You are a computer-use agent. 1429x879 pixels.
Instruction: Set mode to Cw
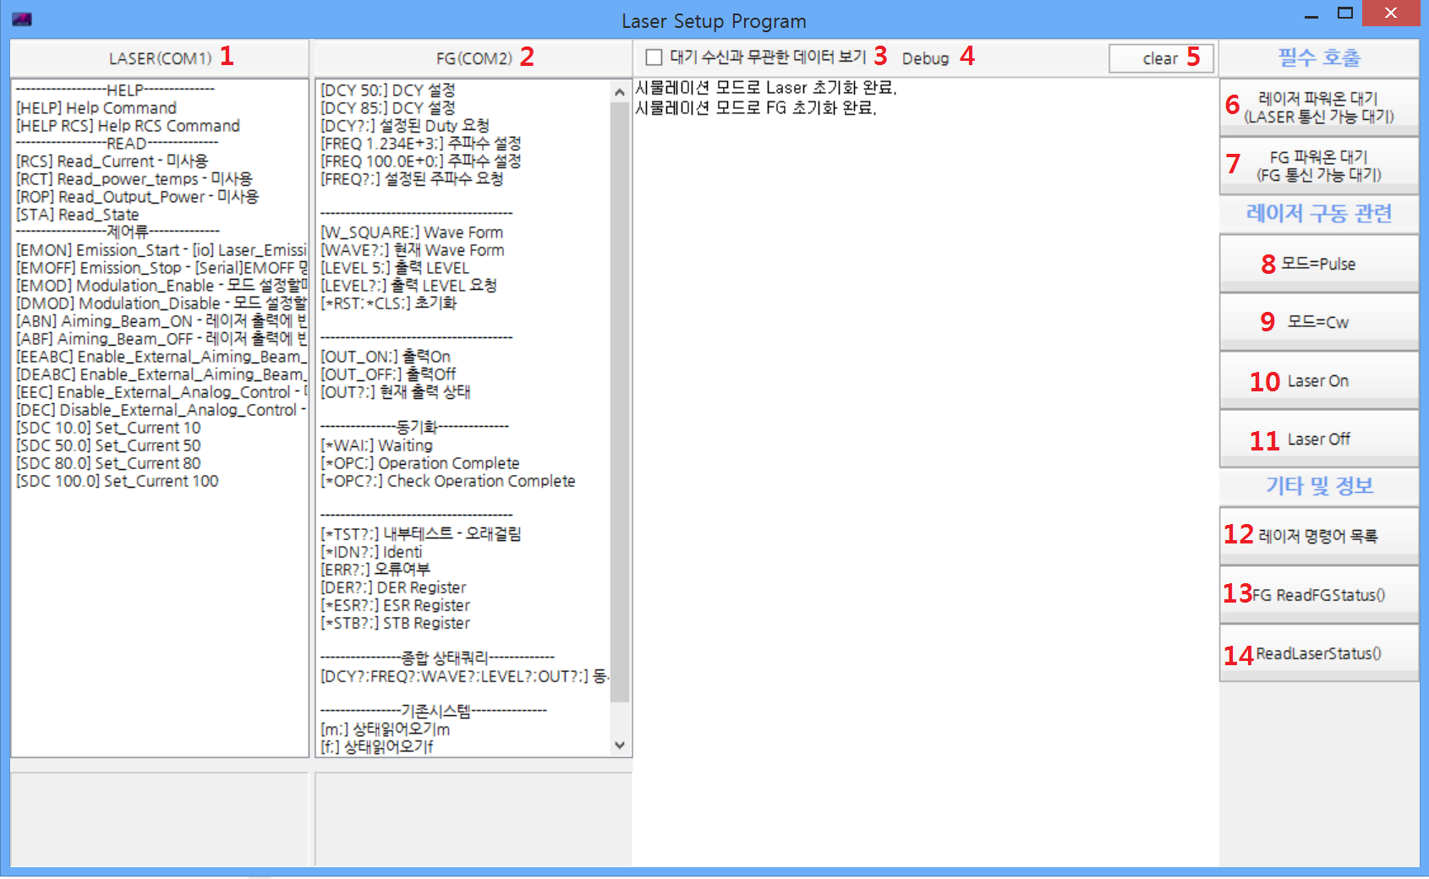[x=1317, y=322]
